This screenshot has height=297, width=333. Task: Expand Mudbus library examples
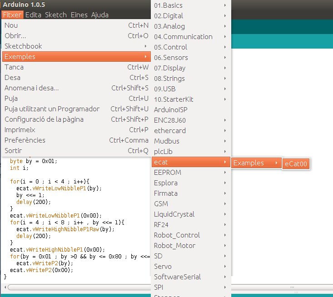[x=191, y=141]
